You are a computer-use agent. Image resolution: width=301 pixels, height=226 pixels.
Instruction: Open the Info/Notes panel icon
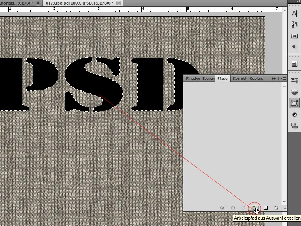point(294,64)
